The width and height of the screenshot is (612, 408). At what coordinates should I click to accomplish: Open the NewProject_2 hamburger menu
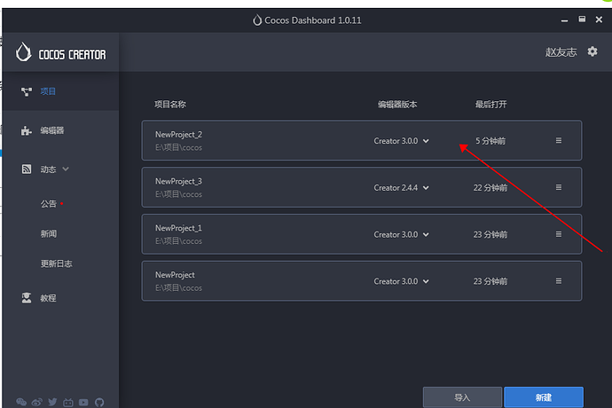pos(559,140)
